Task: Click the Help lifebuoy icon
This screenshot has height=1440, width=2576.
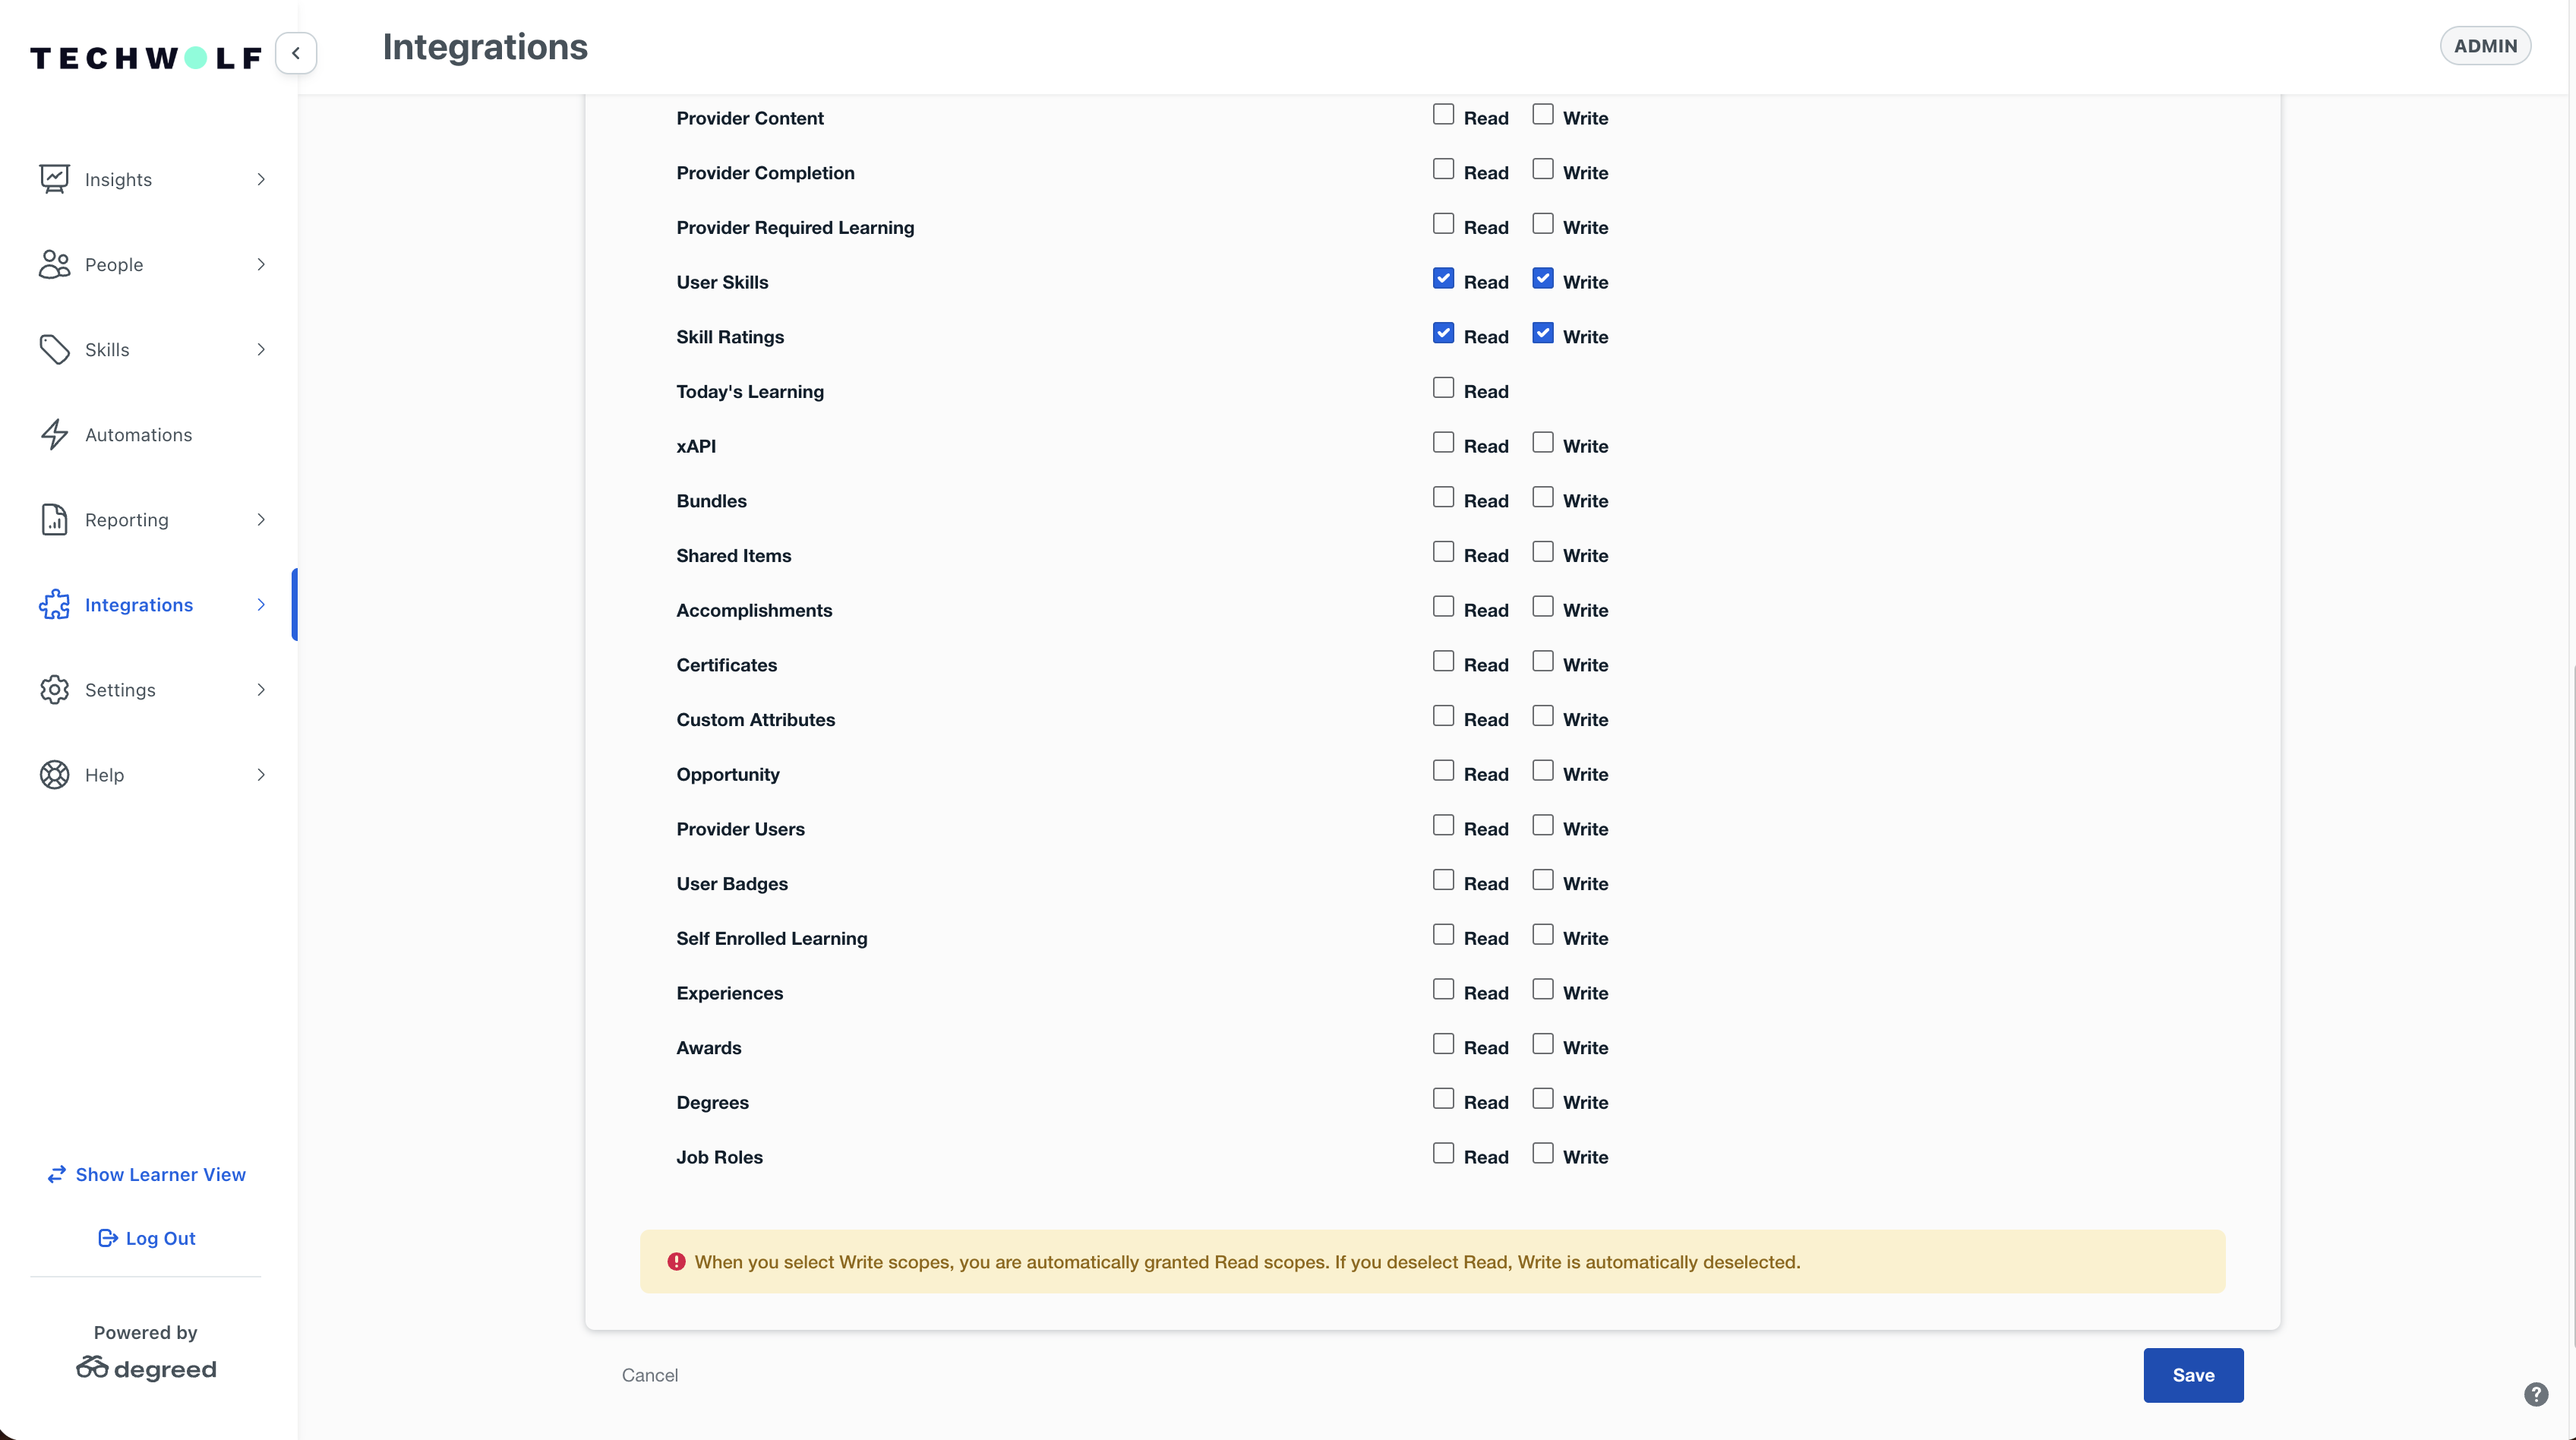Action: tap(54, 774)
